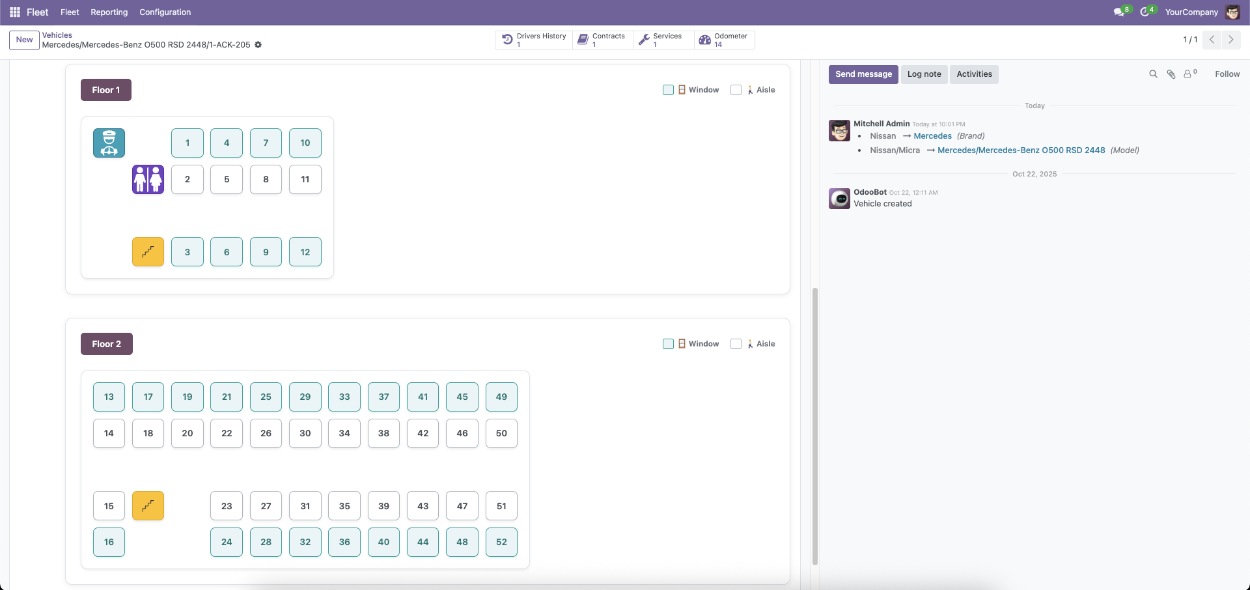
Task: Show followers icon in chatter
Action: (x=1190, y=74)
